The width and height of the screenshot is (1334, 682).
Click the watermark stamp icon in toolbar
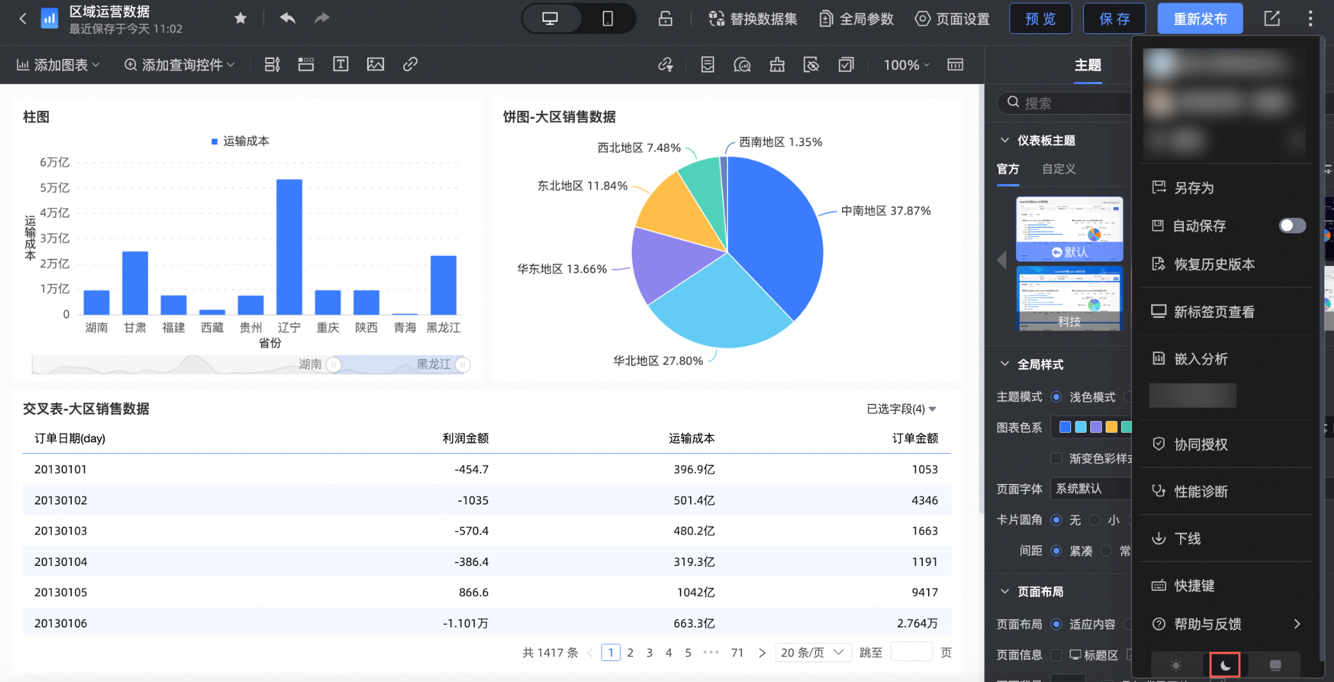pos(777,65)
